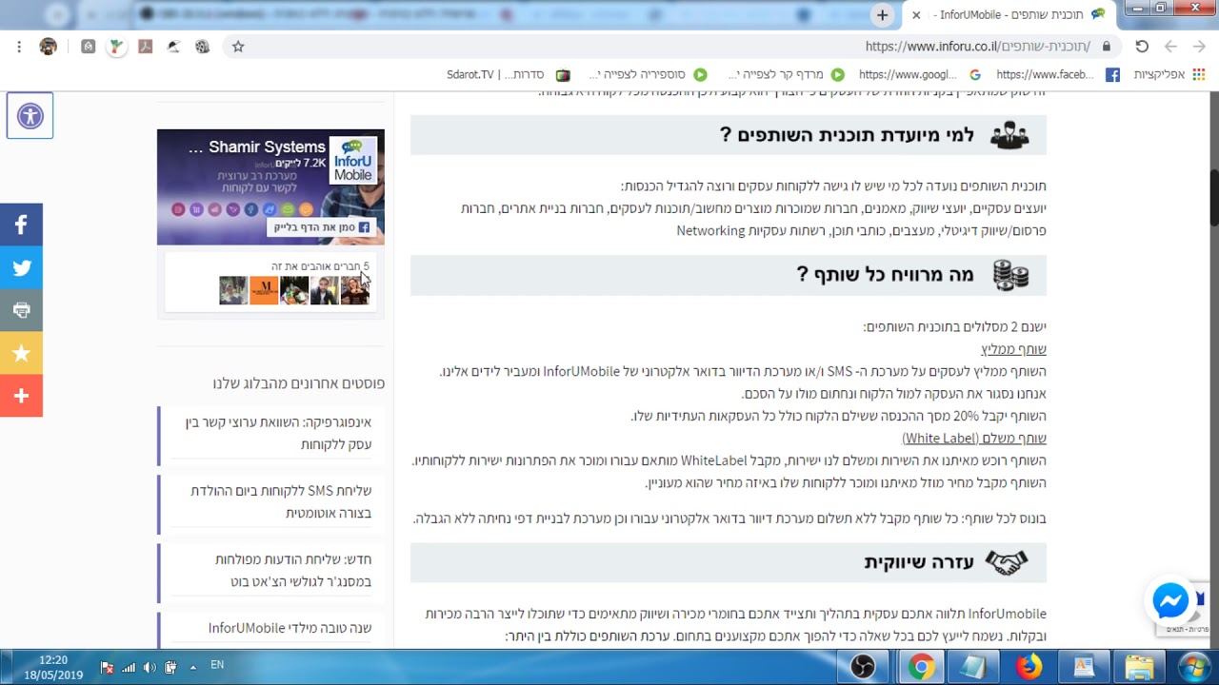Image resolution: width=1219 pixels, height=685 pixels.
Task: Open OBS Studio from the taskbar
Action: [862, 667]
